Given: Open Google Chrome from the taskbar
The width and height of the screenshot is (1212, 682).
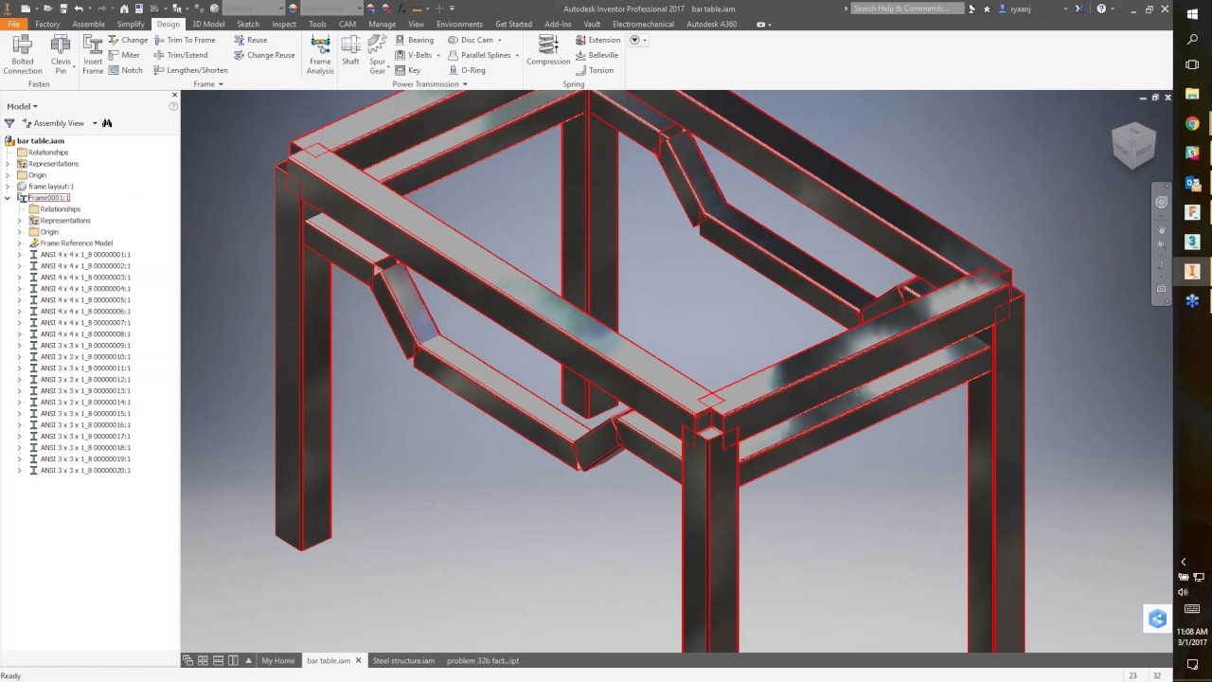Looking at the screenshot, I should (1192, 123).
